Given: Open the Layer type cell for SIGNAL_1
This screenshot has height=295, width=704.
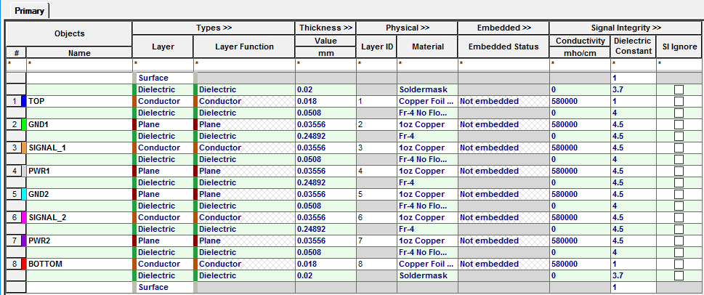Looking at the screenshot, I should click(163, 147).
